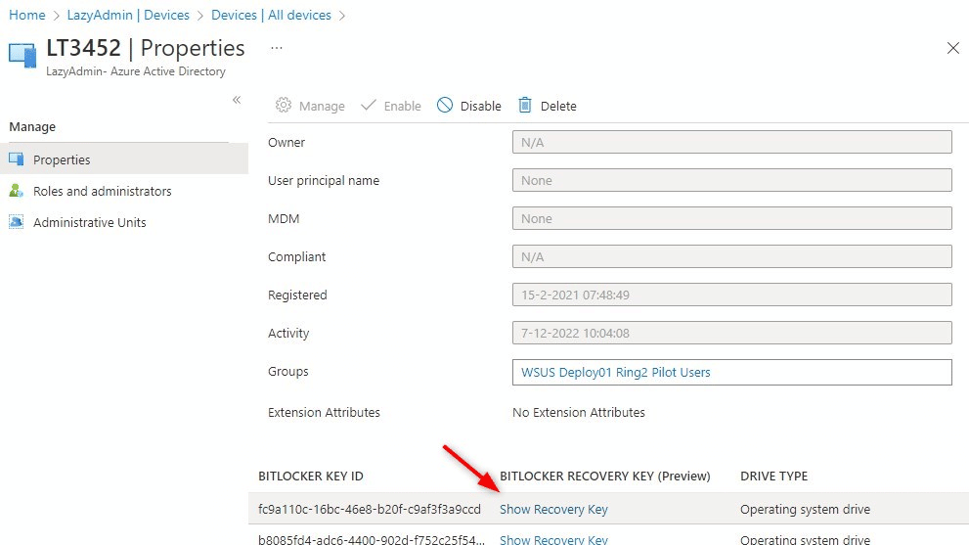Click the Activity date field
Image resolution: width=969 pixels, height=545 pixels.
point(731,333)
